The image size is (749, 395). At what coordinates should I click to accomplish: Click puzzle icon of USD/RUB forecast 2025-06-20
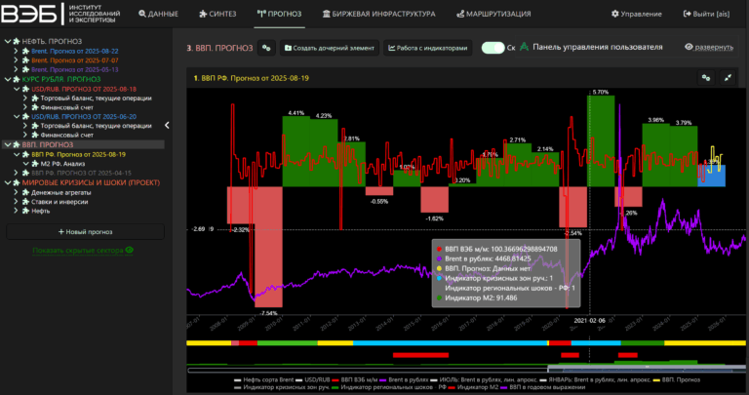25,116
